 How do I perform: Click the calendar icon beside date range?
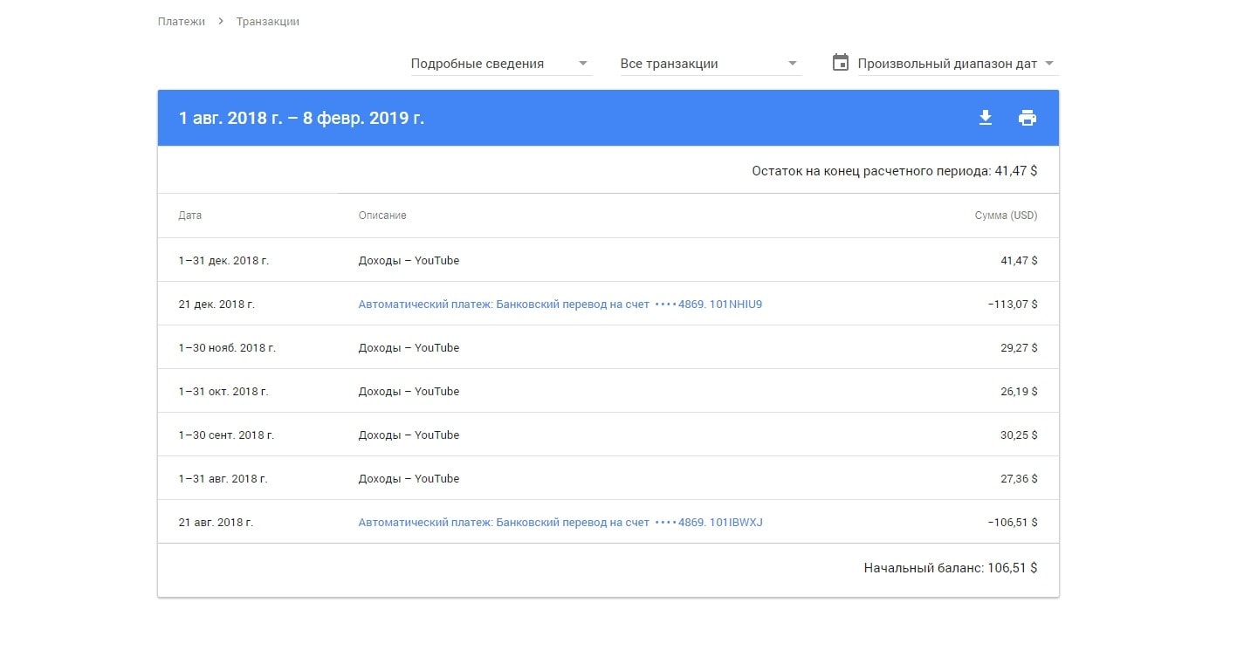click(x=840, y=63)
